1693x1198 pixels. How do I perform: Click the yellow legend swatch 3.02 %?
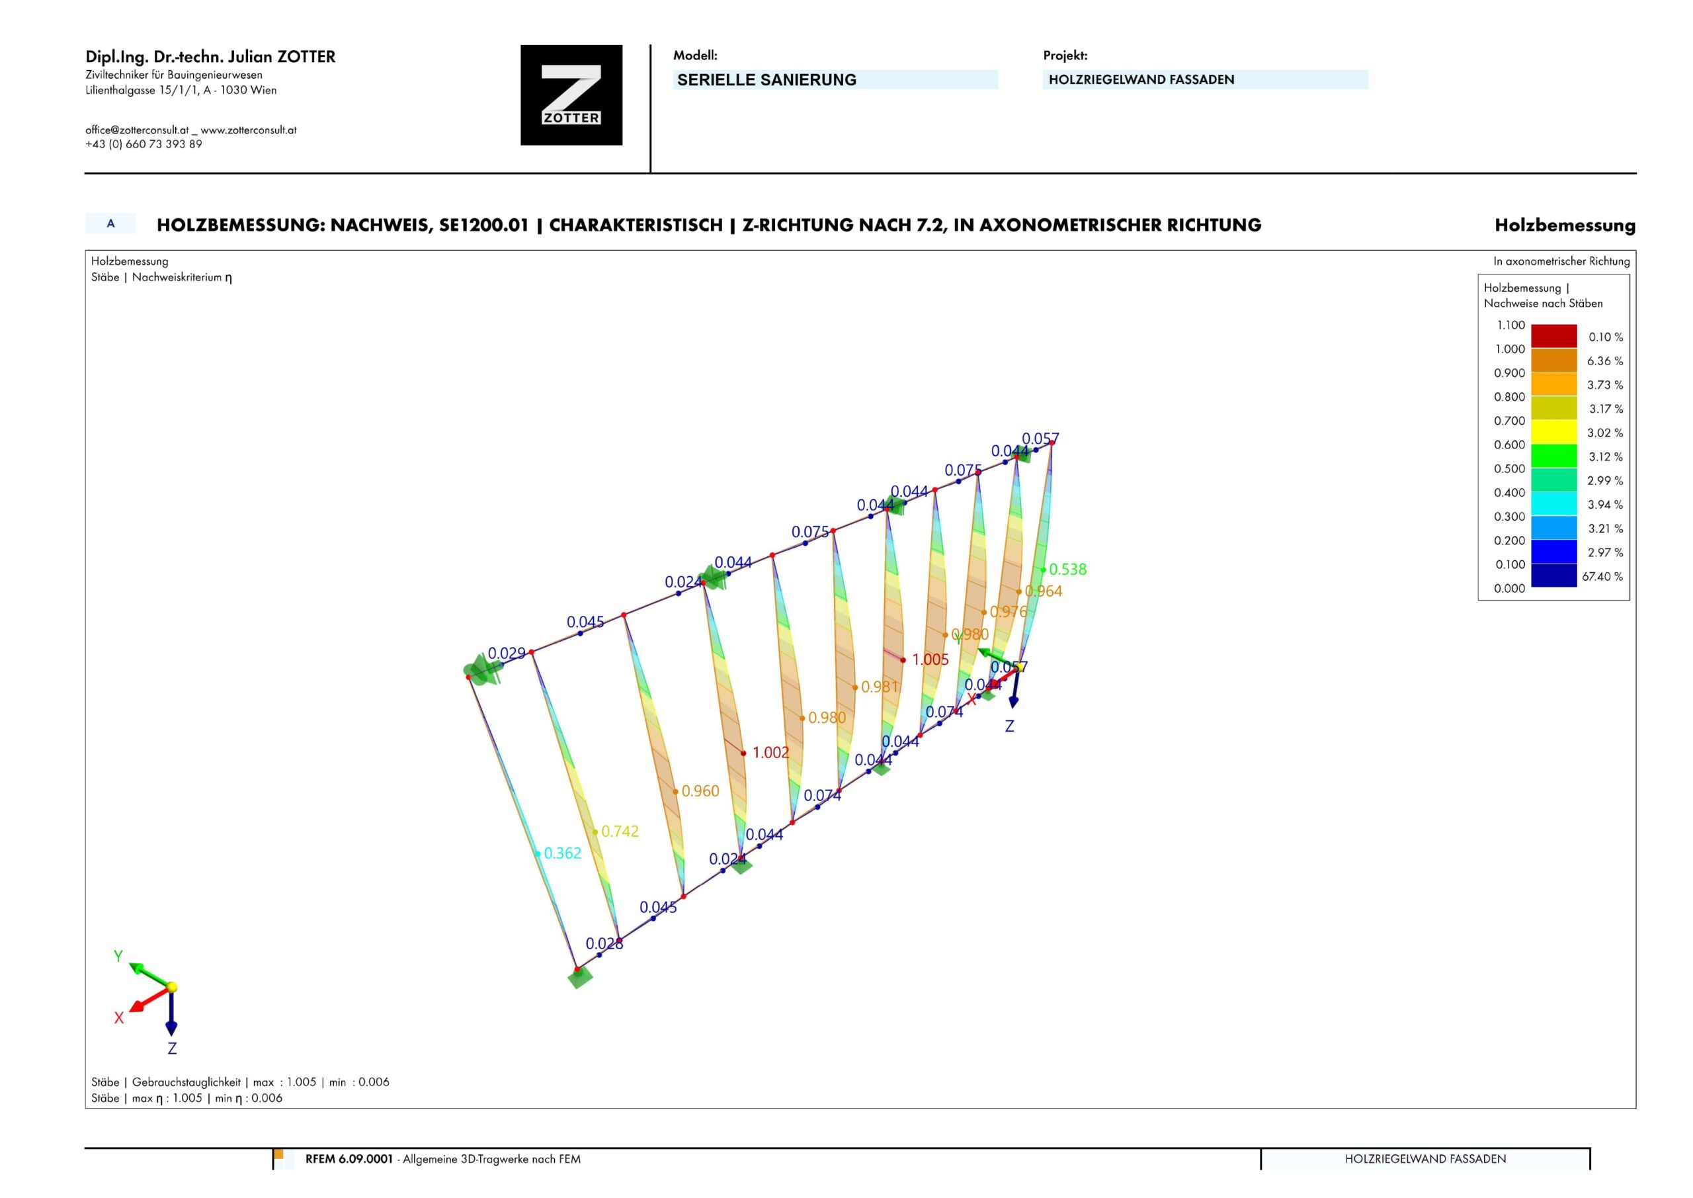(x=1553, y=431)
